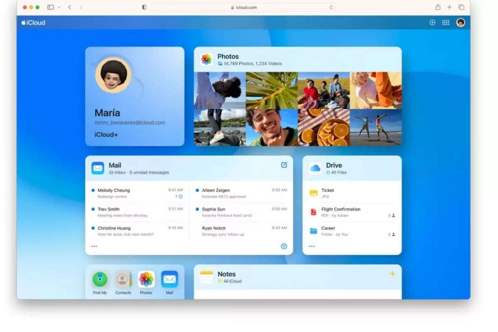Open Melody Cheung's email
The height and width of the screenshot is (332, 498).
[x=137, y=193]
